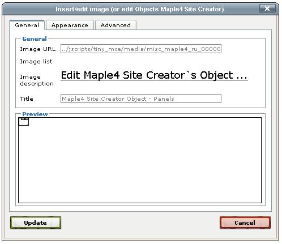Viewport: 282px width, 244px height.
Task: Click the panel thumbnail in Preview
Action: (24, 122)
